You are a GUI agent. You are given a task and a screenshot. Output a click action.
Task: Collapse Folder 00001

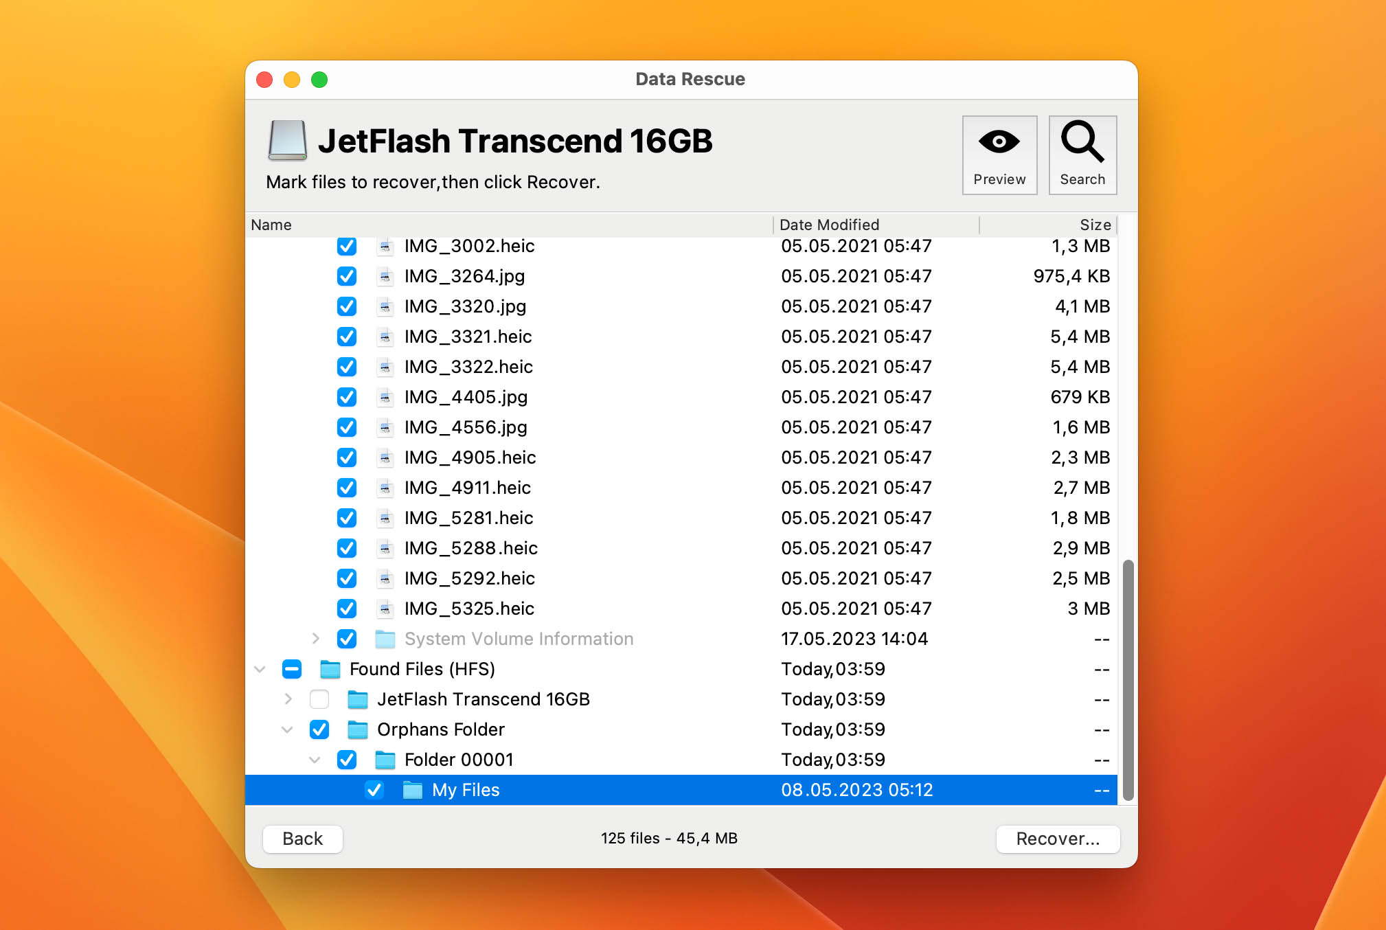coord(315,760)
